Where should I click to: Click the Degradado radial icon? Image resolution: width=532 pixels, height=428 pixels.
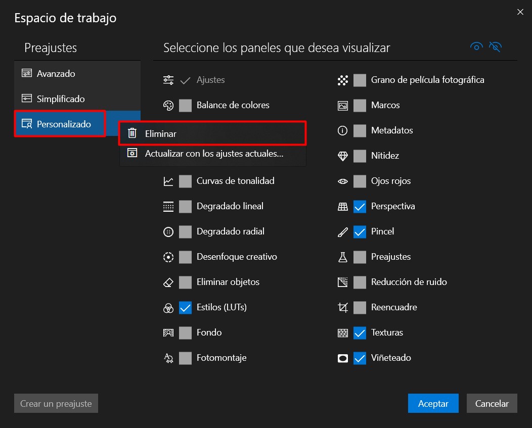point(168,231)
